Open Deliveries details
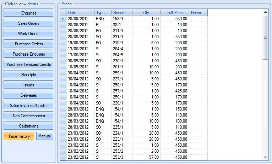 pyautogui.click(x=28, y=95)
